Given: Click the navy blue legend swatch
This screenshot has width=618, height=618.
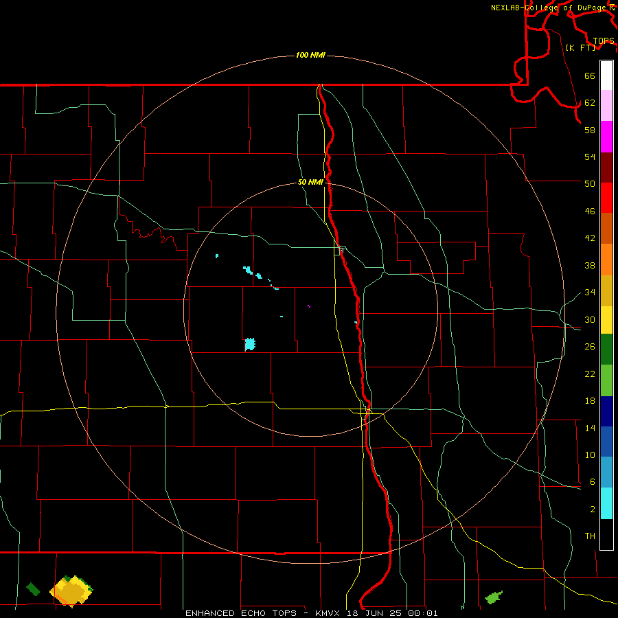Looking at the screenshot, I should (x=606, y=411).
